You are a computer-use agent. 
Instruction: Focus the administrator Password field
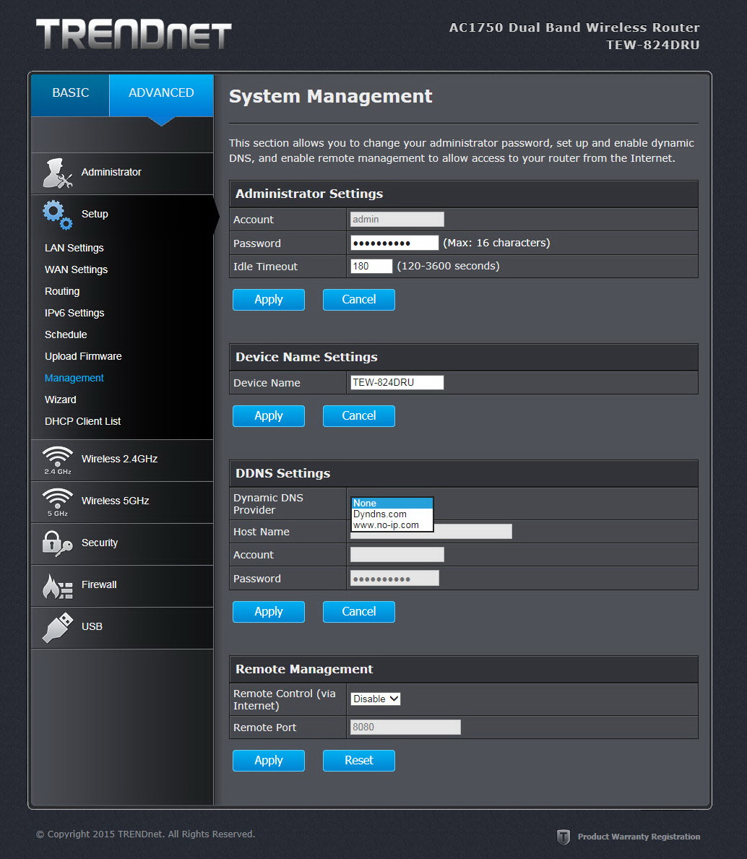point(394,243)
